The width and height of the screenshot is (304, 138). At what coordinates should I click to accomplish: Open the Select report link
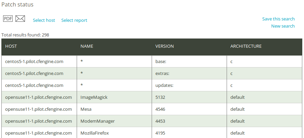coord(74,20)
